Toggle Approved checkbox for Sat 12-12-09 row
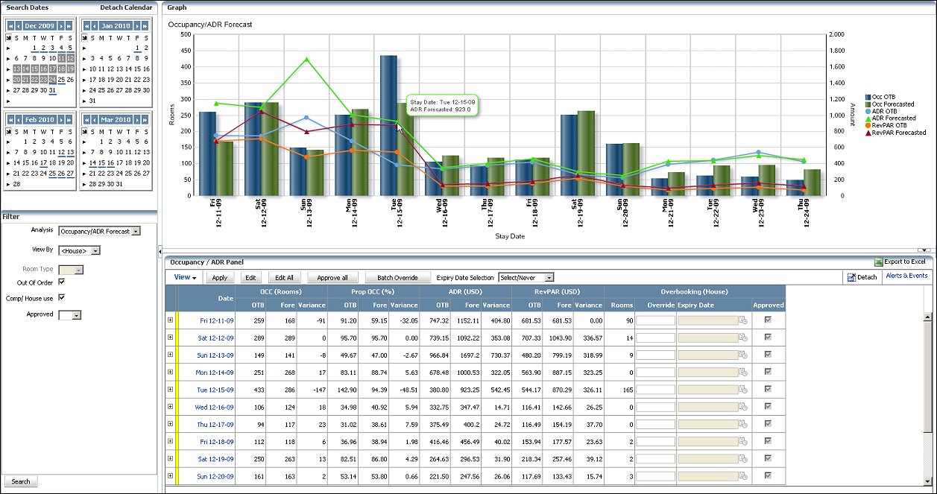The width and height of the screenshot is (937, 494). click(768, 338)
